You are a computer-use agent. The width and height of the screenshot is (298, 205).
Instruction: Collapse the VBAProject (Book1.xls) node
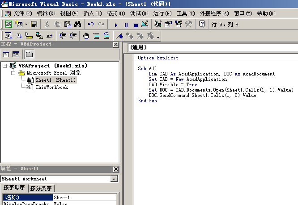pyautogui.click(x=4, y=66)
